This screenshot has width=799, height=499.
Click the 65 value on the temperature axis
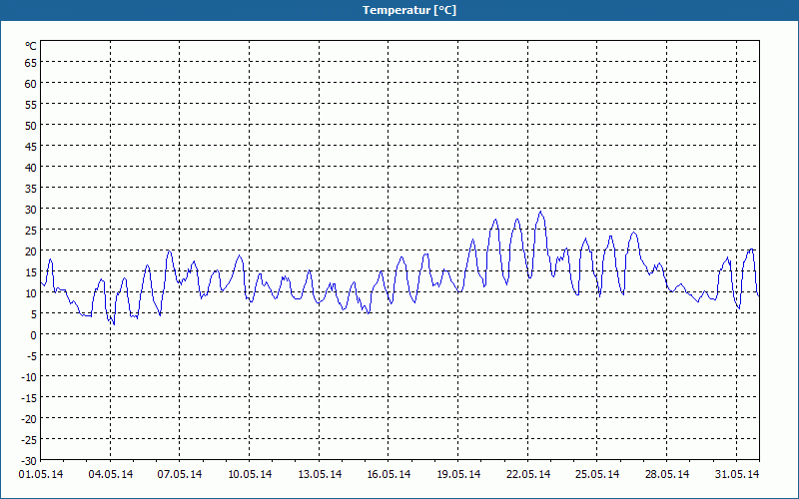(31, 63)
